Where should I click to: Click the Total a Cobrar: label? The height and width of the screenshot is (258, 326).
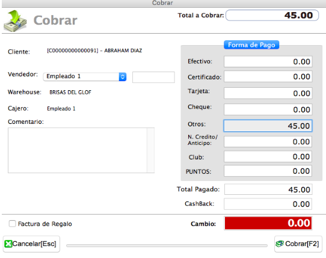click(201, 16)
